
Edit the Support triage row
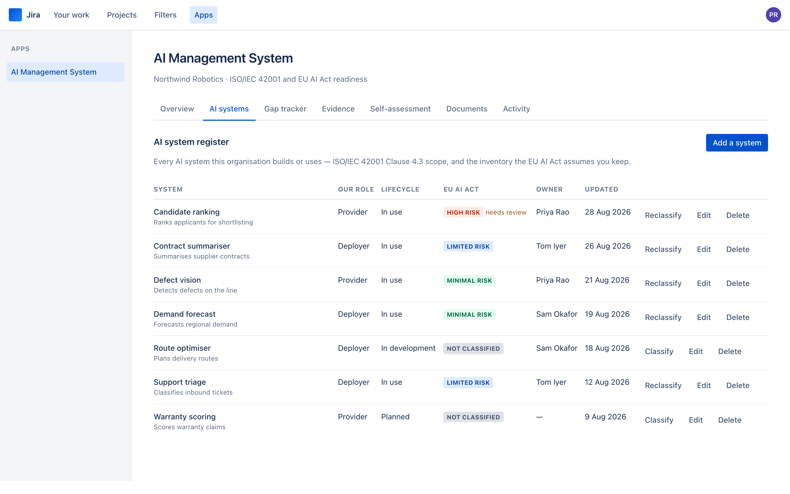704,385
